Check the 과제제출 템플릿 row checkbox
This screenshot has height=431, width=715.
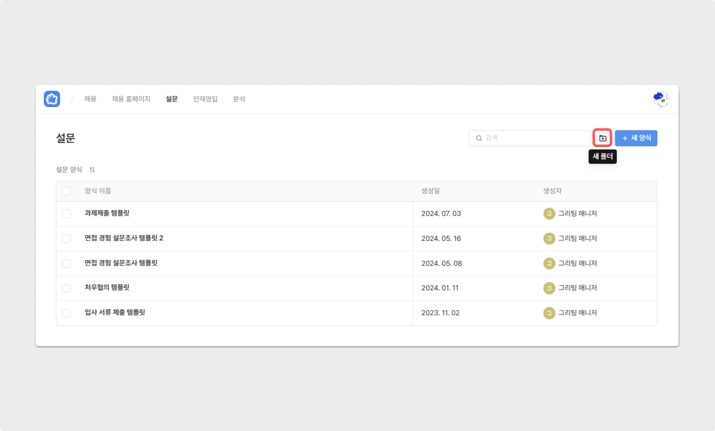[67, 214]
